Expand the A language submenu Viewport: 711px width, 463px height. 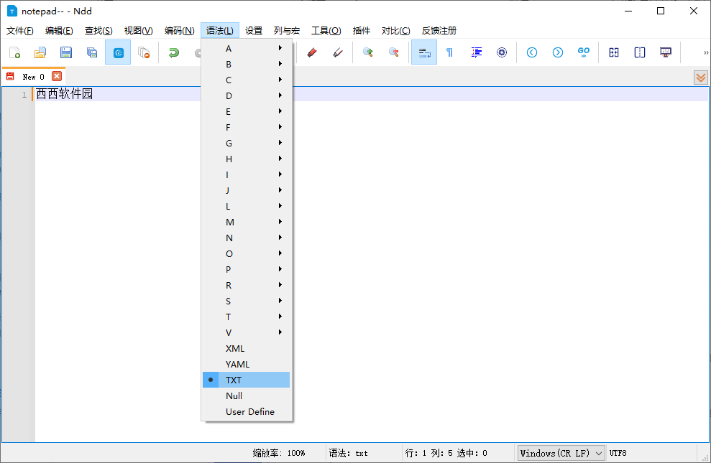click(246, 48)
